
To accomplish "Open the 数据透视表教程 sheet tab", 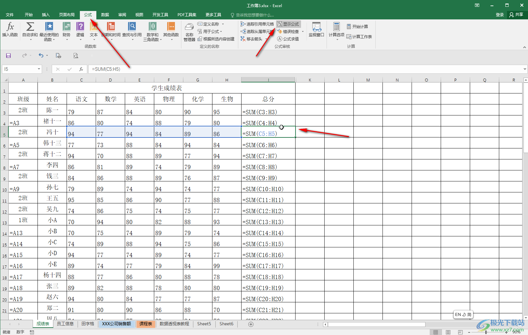I will 175,324.
